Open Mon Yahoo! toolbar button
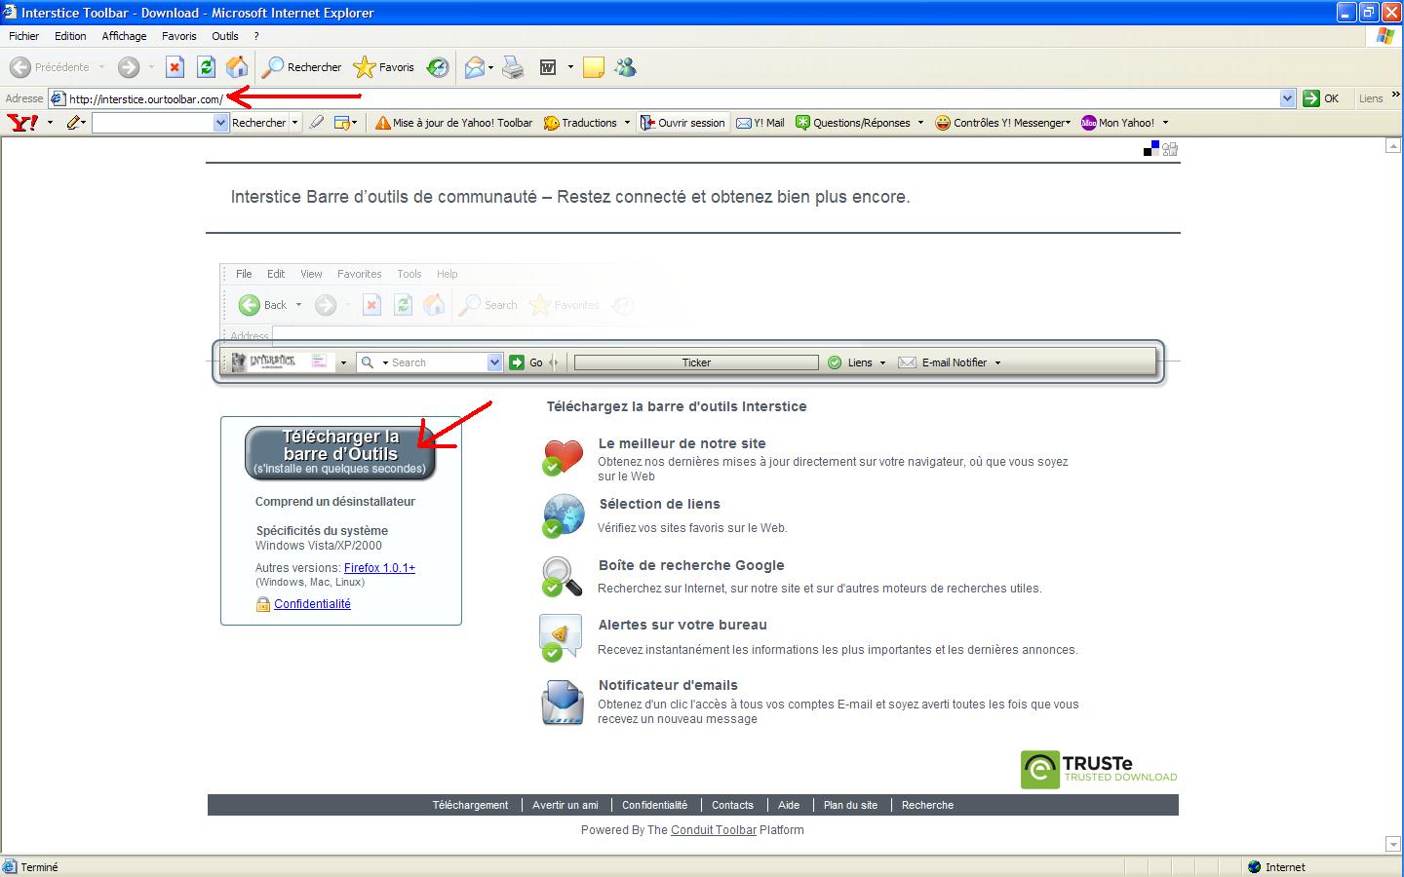Viewport: 1404px width, 877px height. (x=1118, y=123)
